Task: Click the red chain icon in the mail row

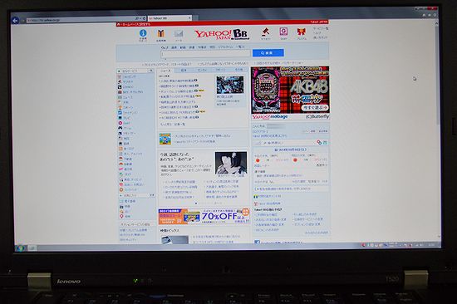Action: click(x=319, y=142)
